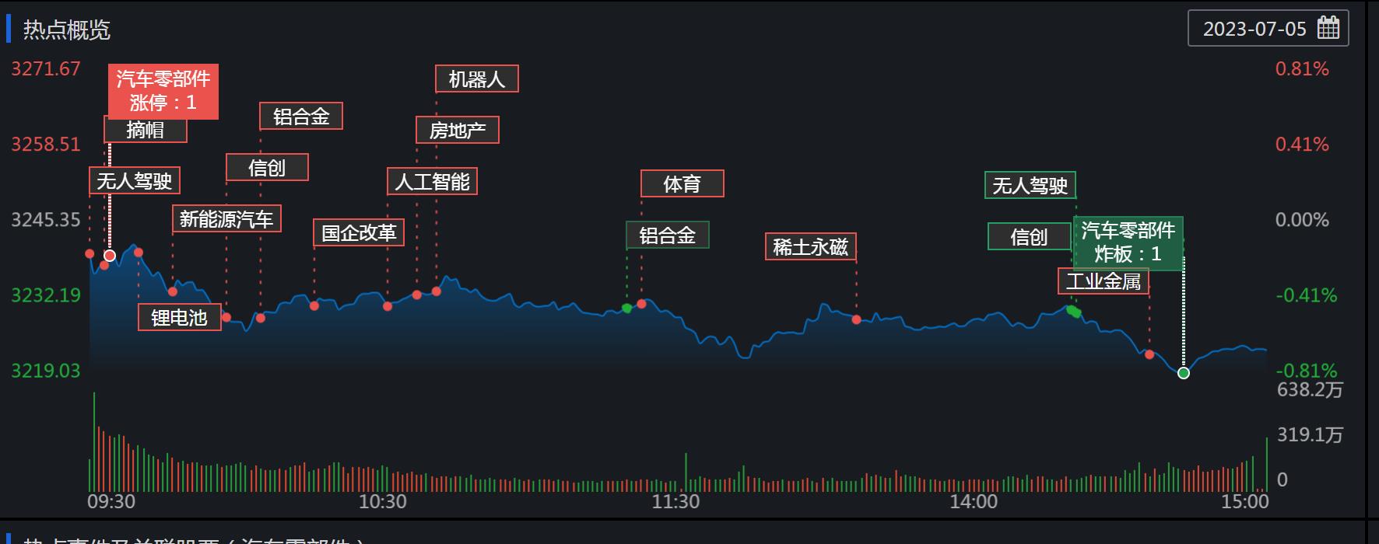Select the red 无人驾驶 tag
Viewport: 1379px width, 544px height.
click(134, 181)
